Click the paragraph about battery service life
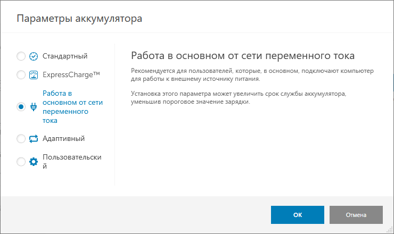The image size is (394, 234). coord(238,98)
